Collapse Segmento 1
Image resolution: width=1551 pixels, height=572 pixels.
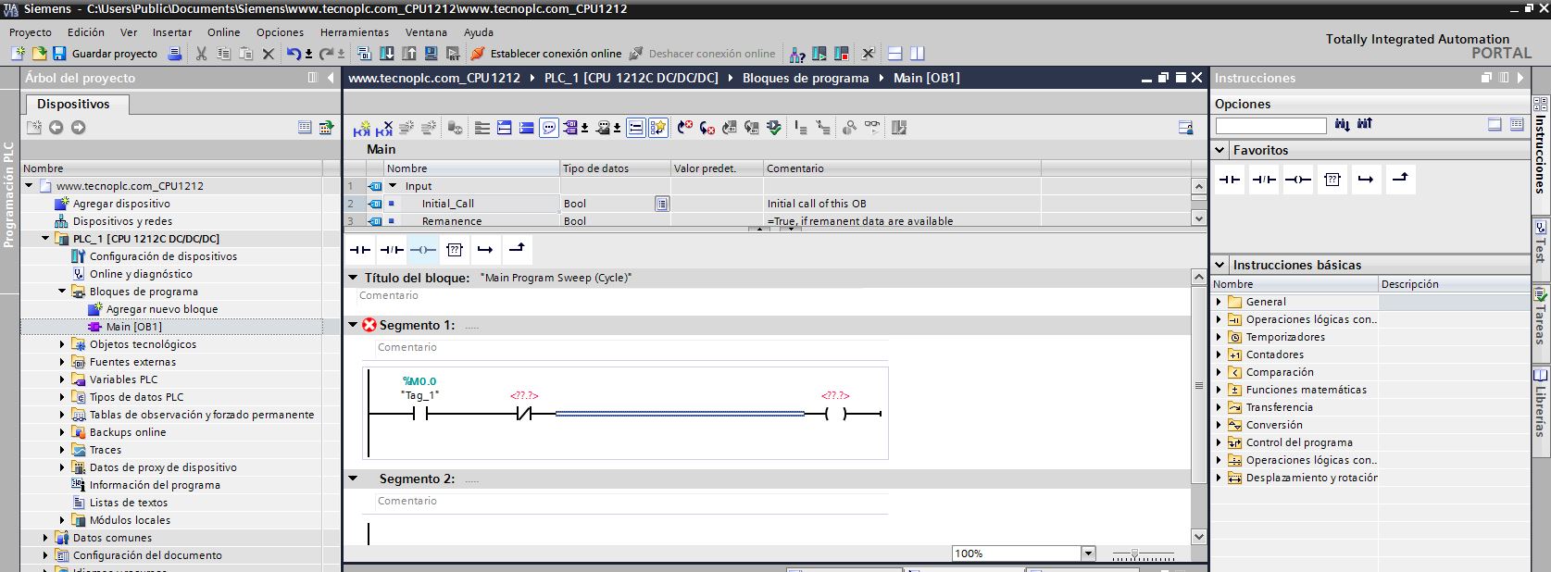353,325
